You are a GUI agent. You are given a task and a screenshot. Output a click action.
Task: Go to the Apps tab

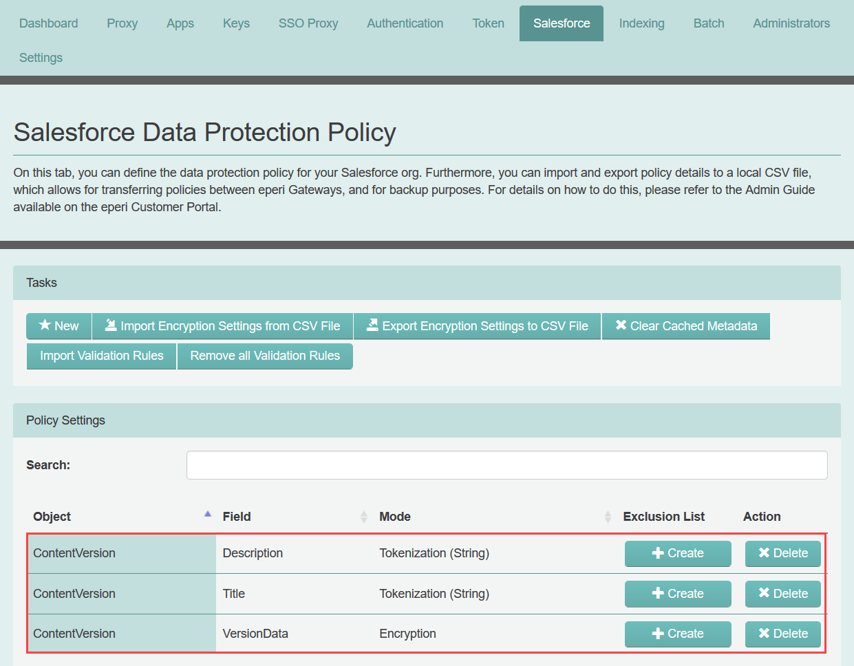(x=180, y=23)
